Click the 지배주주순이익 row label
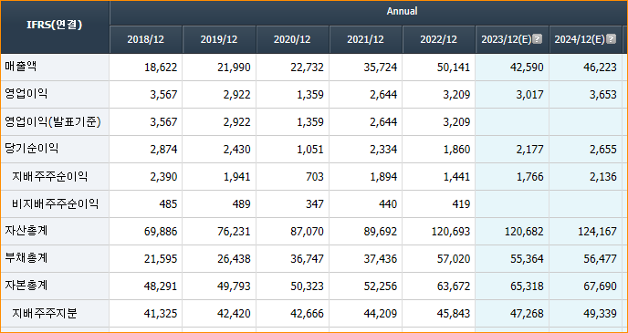The height and width of the screenshot is (333, 628). point(49,176)
